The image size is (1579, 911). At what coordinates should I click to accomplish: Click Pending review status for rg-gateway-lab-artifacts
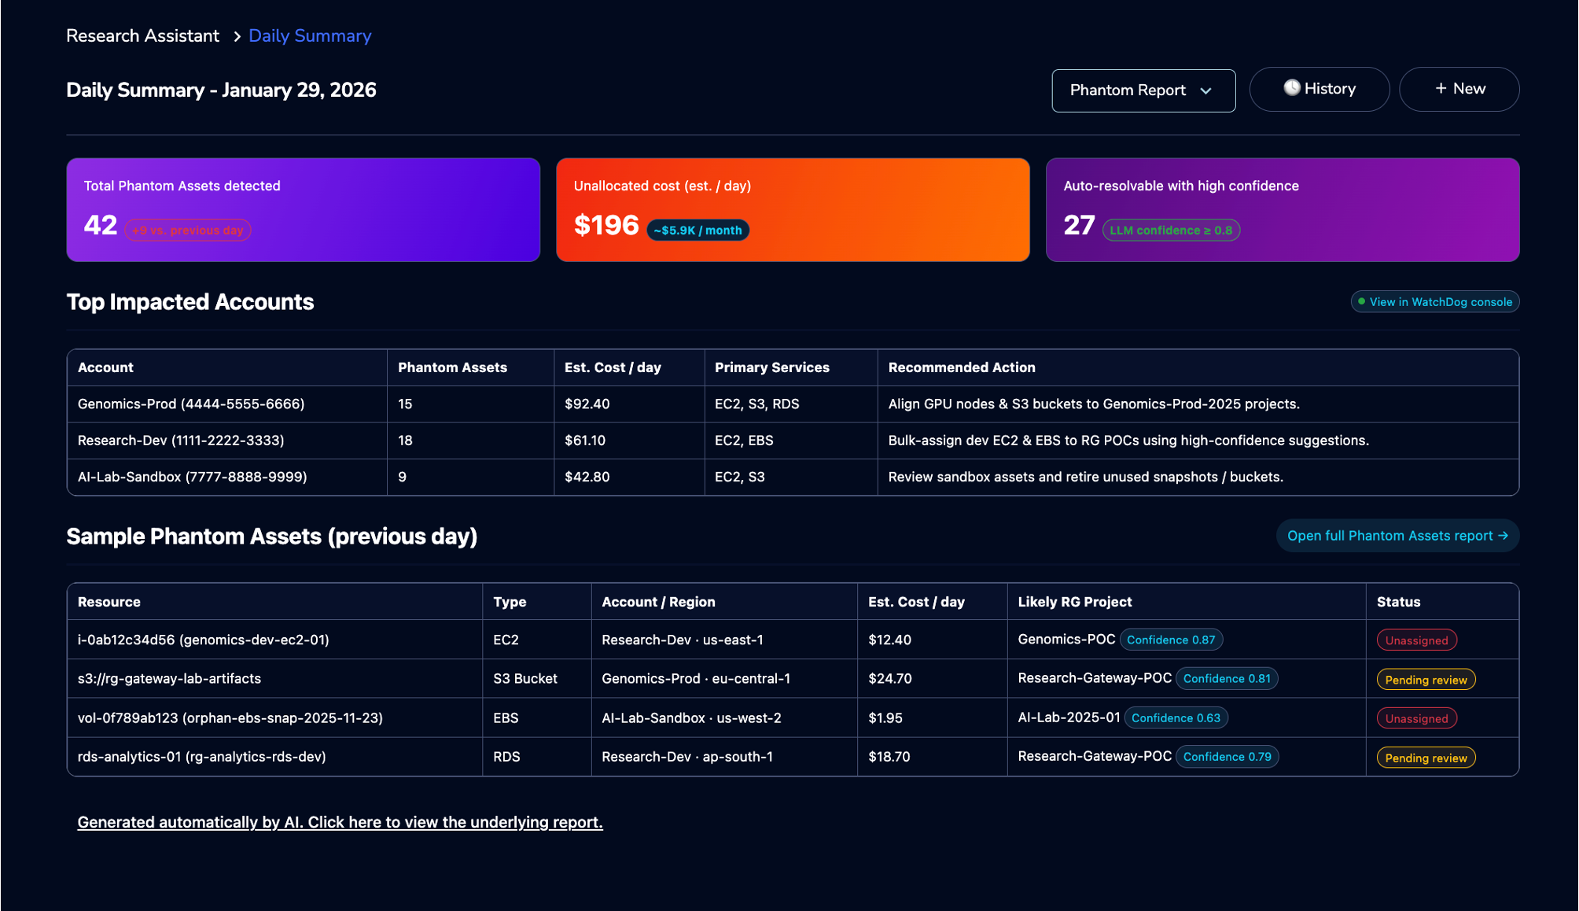coord(1425,680)
